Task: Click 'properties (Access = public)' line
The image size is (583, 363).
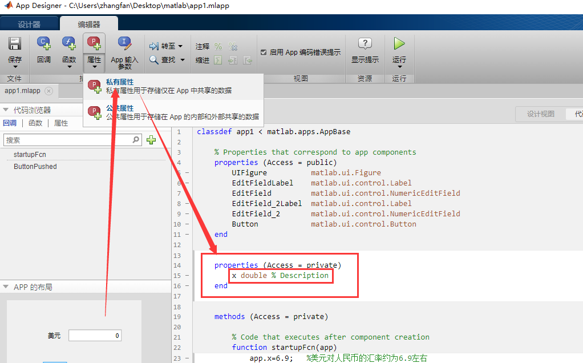Action: click(276, 163)
